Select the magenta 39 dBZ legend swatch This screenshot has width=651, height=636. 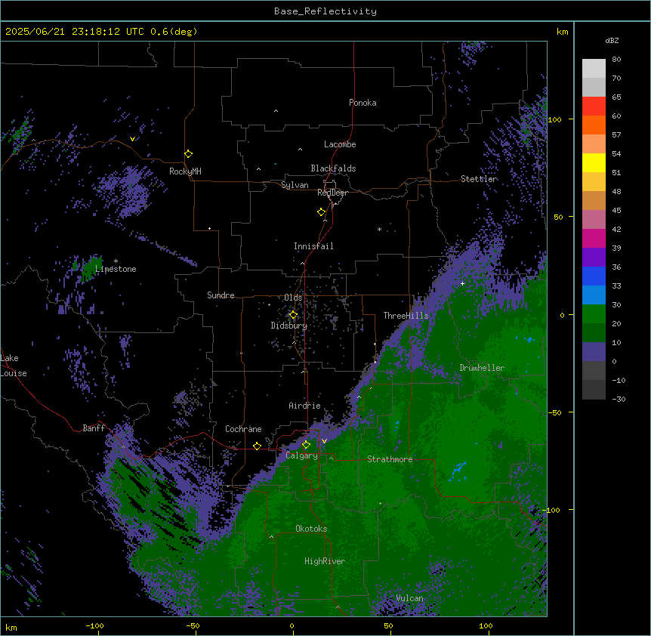coord(594,238)
